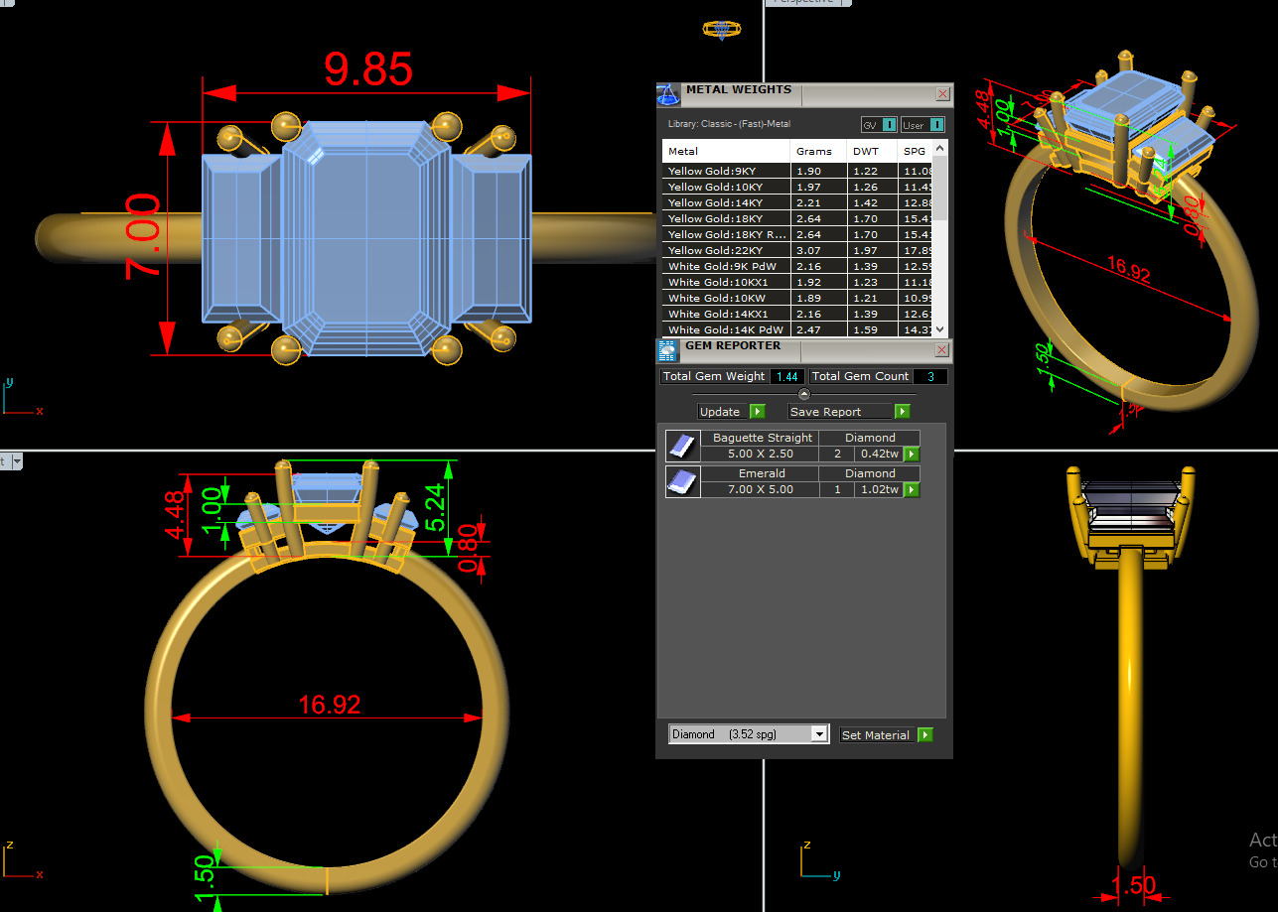Click the METAL WEIGHTS panel title
1278x912 pixels.
(739, 89)
